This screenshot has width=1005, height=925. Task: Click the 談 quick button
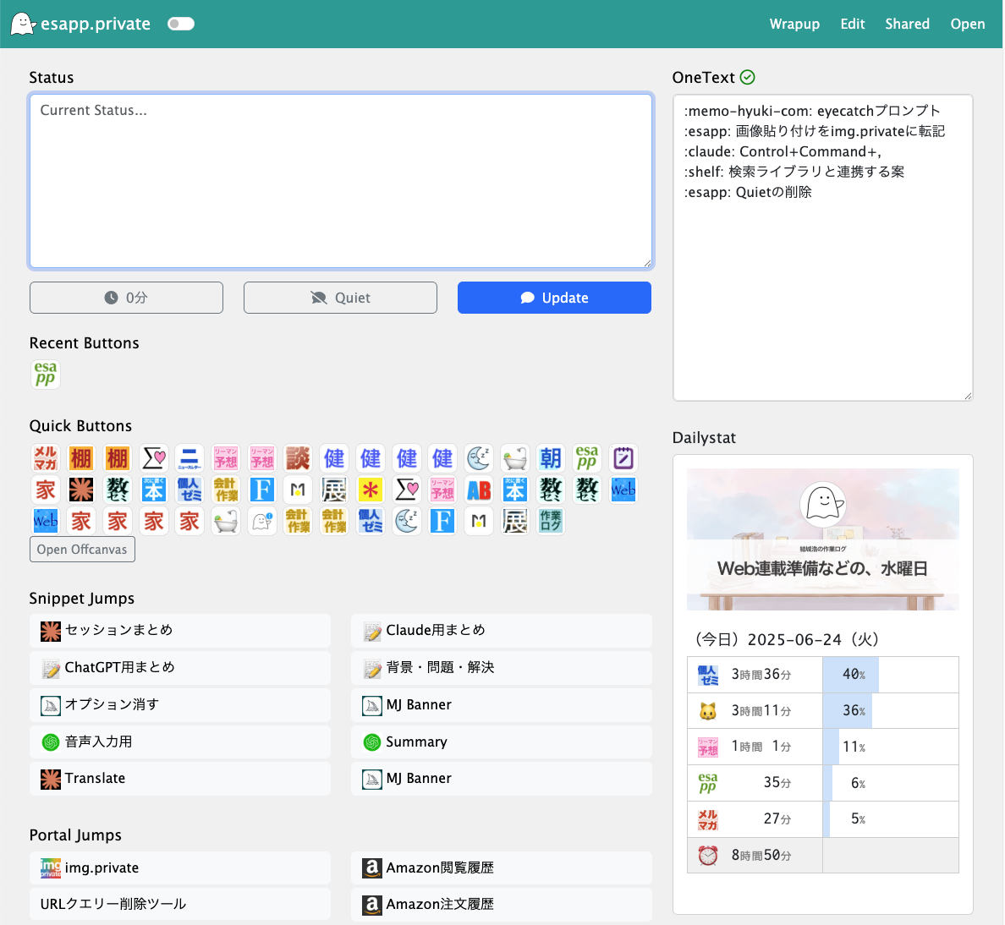pos(298,458)
